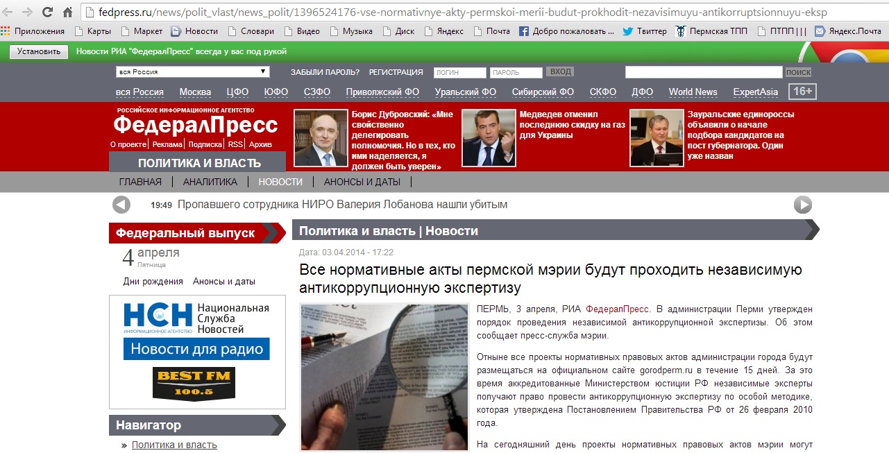The image size is (889, 453).
Task: Open the вся Россия region dropdown
Action: tap(192, 71)
